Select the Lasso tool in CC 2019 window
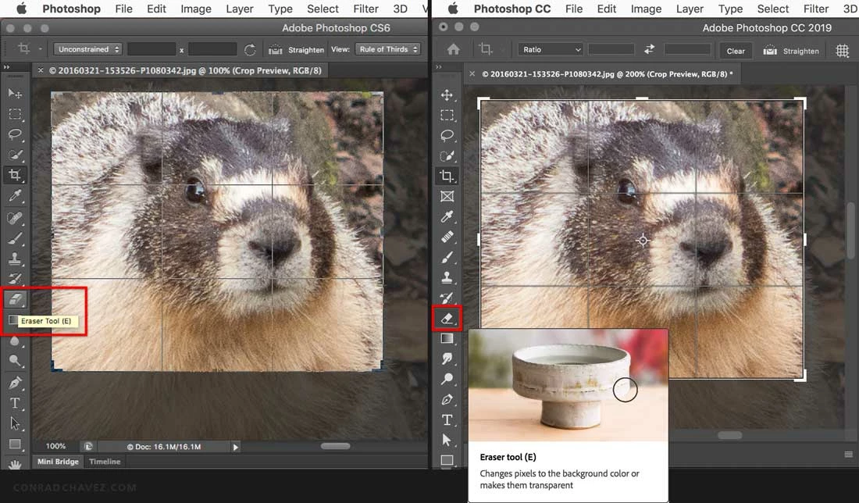The image size is (859, 503). [x=447, y=135]
